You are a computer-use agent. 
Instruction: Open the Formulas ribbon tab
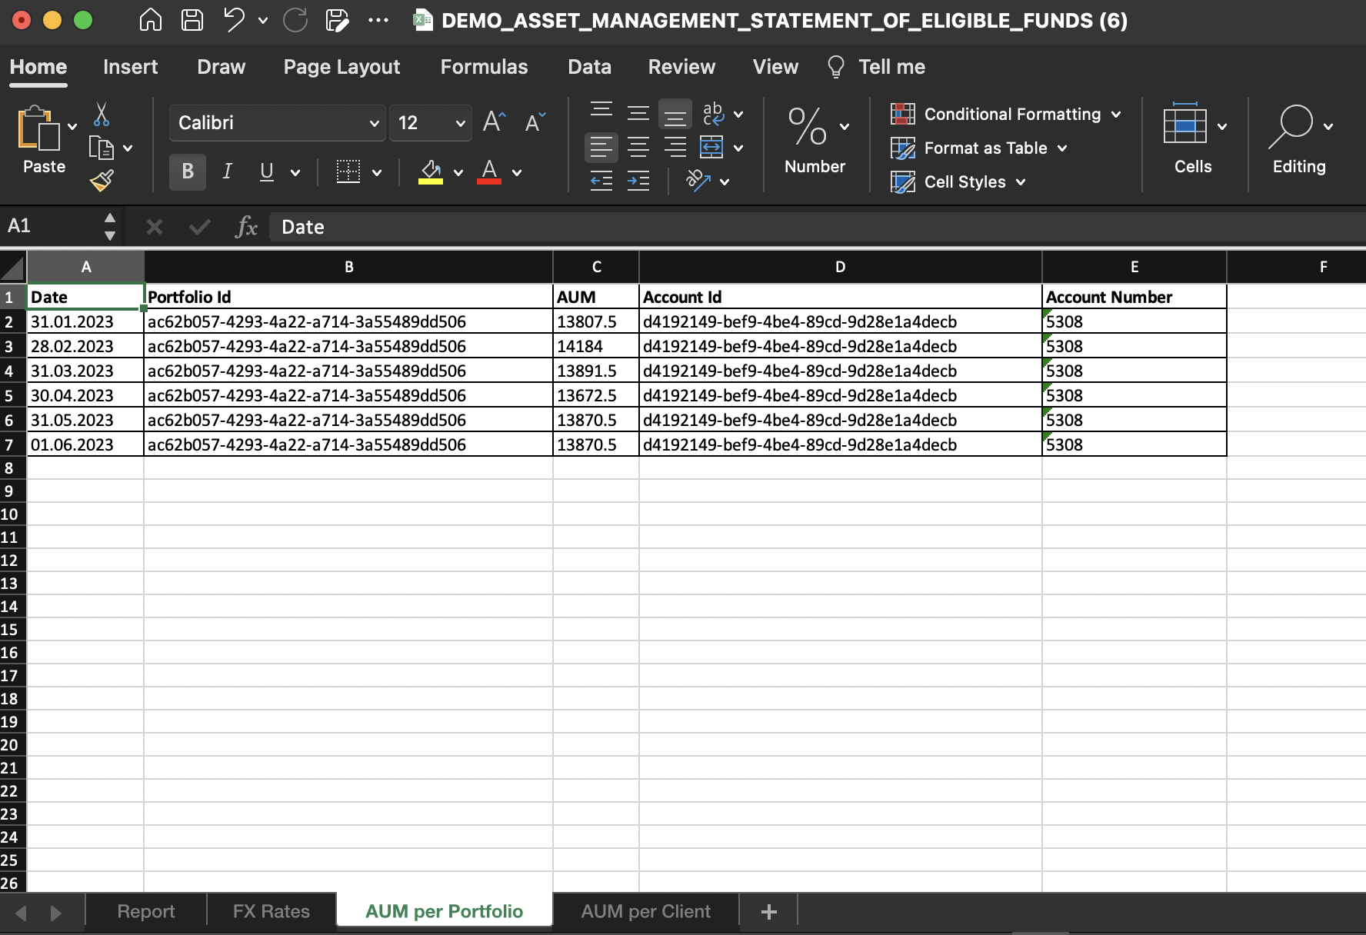pos(484,67)
